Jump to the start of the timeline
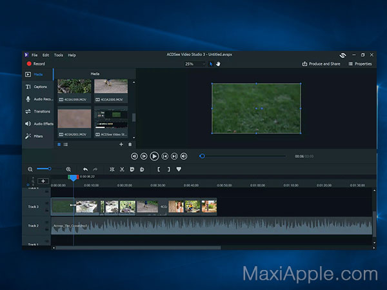This screenshot has width=387, height=290. coord(165,157)
